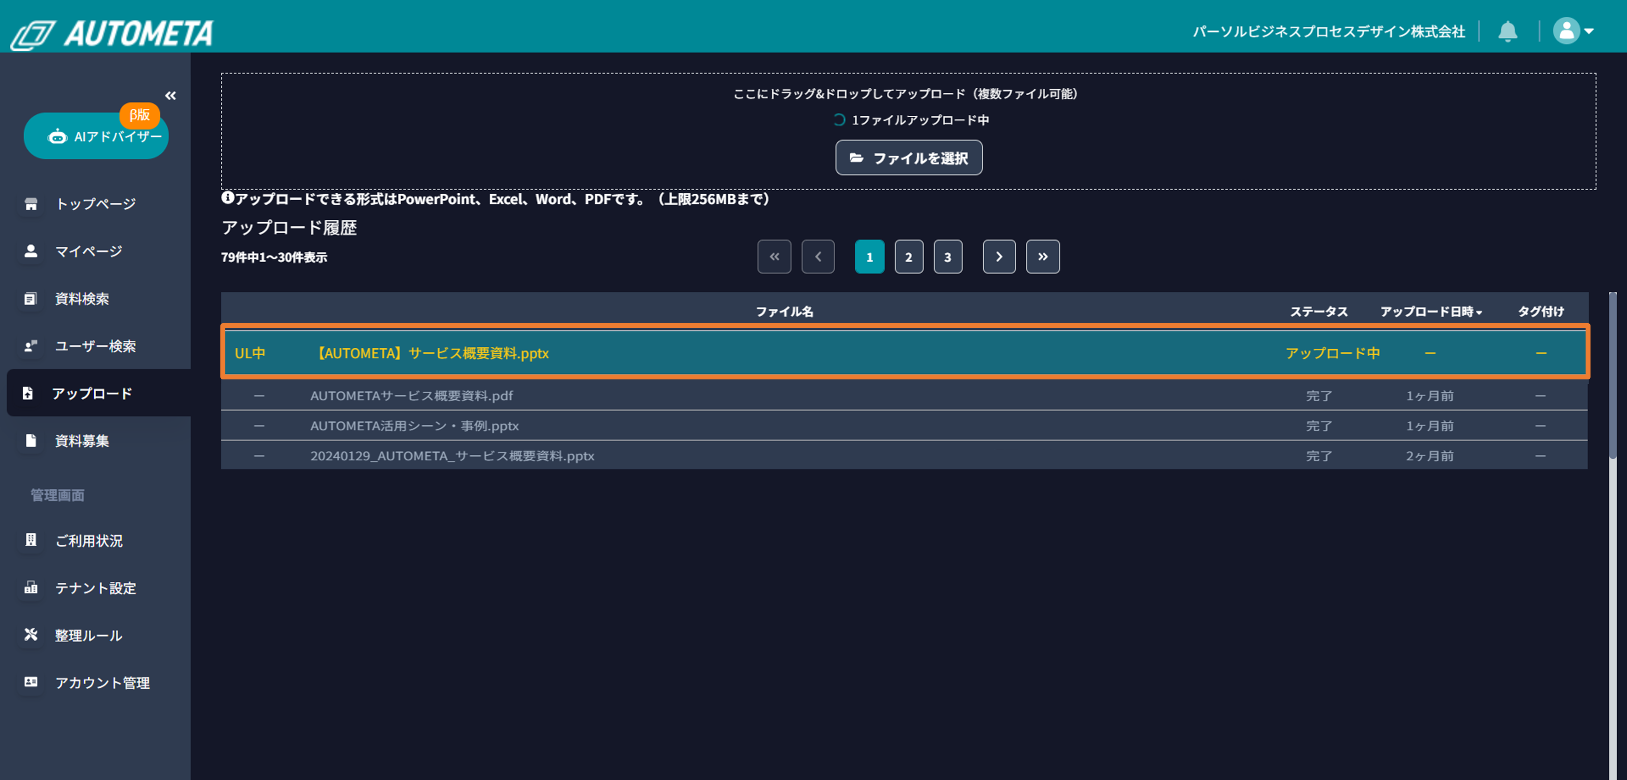Click the 資料募集 page icon
This screenshot has width=1627, height=780.
click(31, 441)
